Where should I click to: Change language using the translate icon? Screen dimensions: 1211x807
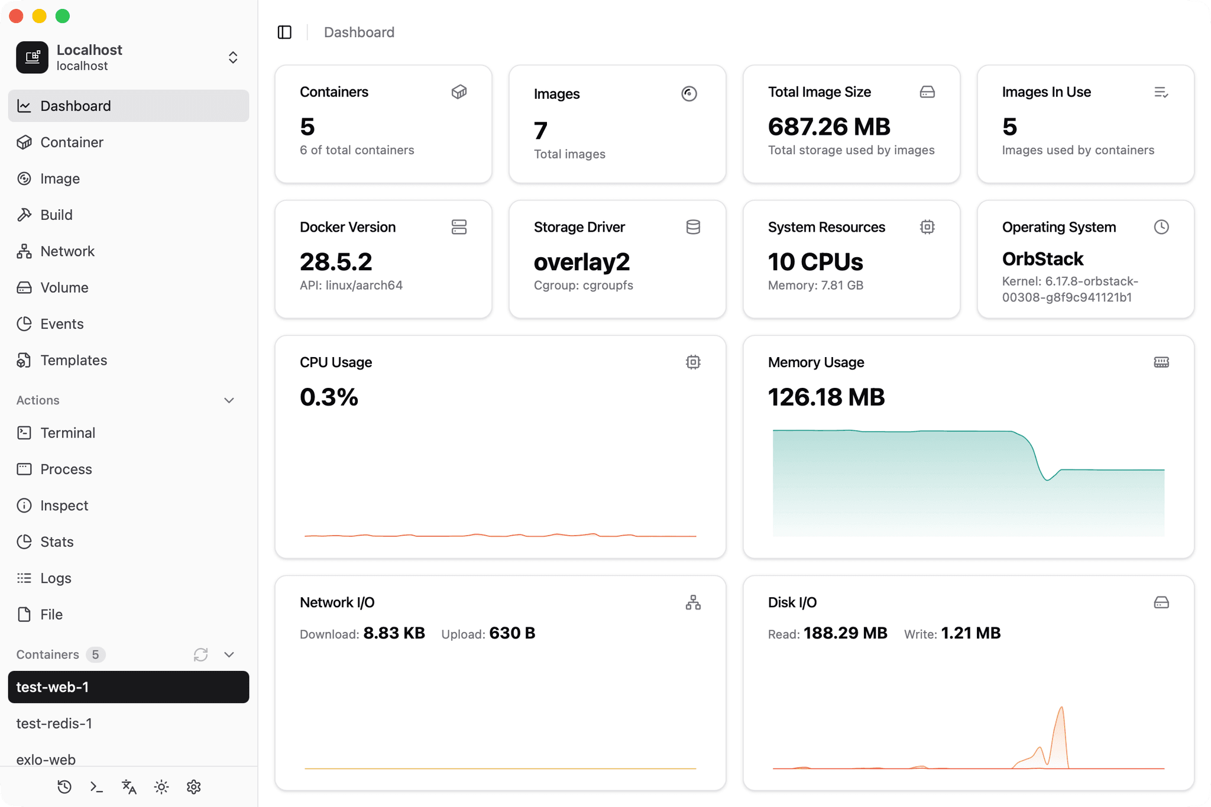(x=128, y=787)
